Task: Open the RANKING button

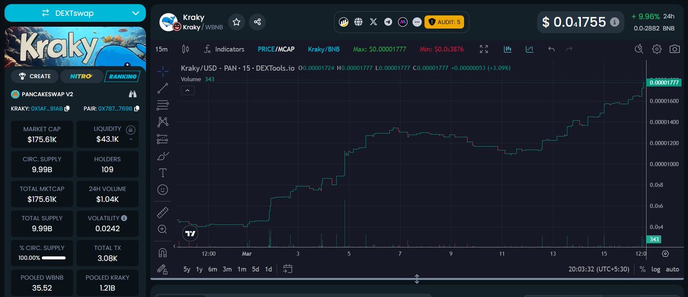Action: coord(122,76)
